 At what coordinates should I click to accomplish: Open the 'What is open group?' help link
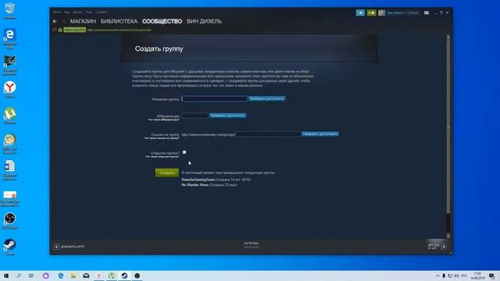click(162, 157)
